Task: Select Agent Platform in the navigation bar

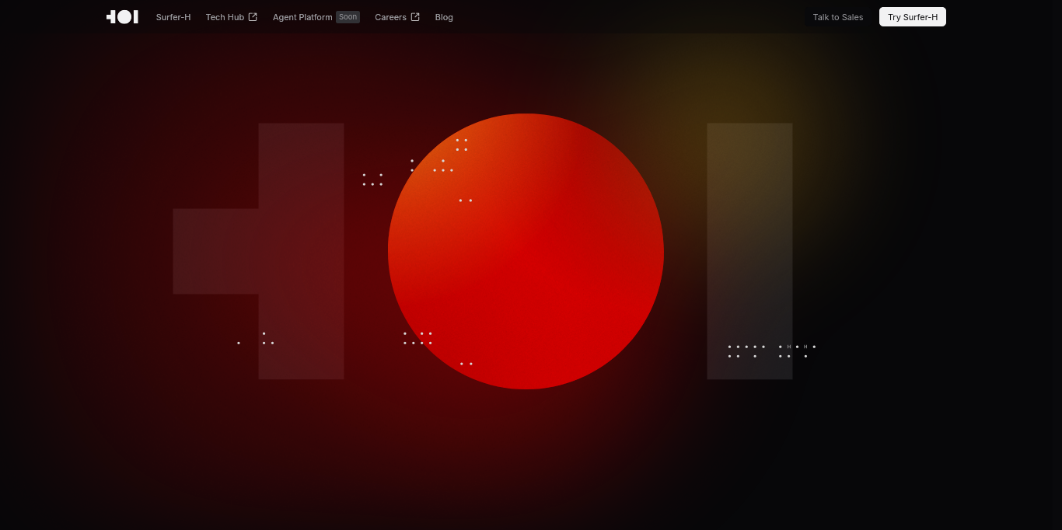Action: [302, 17]
